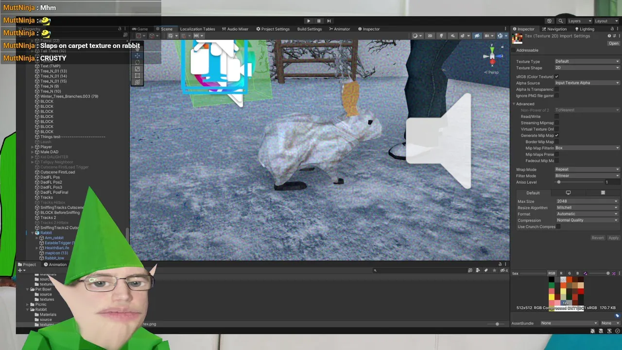Click the Step frame button
Image resolution: width=622 pixels, height=350 pixels.
(329, 21)
